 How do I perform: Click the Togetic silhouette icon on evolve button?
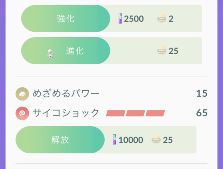(51, 54)
